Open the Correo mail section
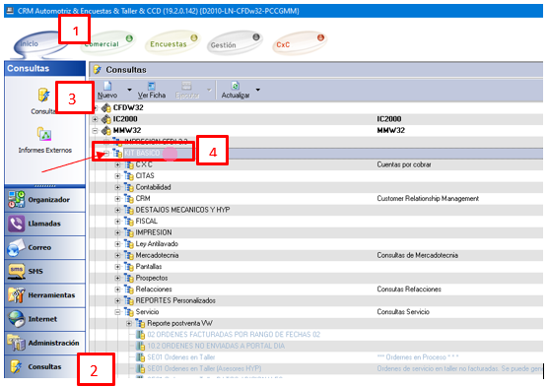This screenshot has height=387, width=548. [x=44, y=247]
